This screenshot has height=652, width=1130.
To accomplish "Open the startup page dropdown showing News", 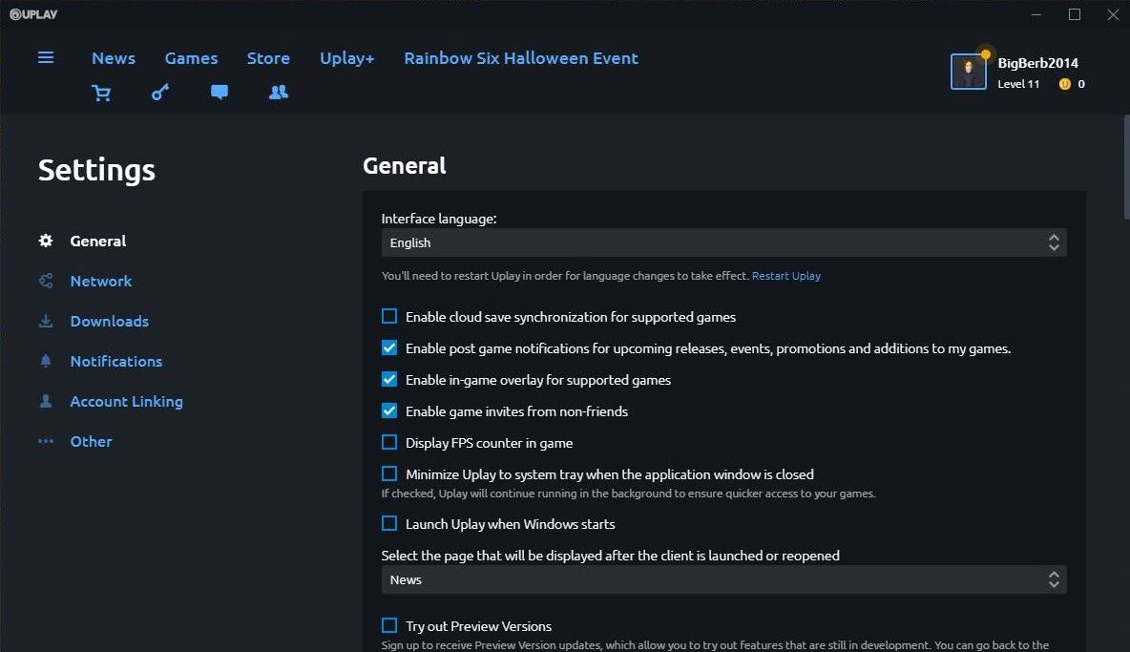I will [723, 579].
